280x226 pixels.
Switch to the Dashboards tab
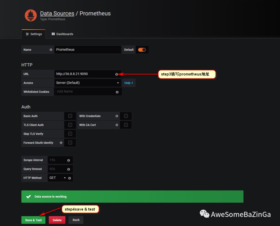pyautogui.click(x=62, y=34)
